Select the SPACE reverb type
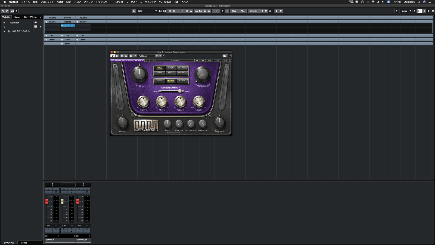The width and height of the screenshot is (435, 245). [x=171, y=73]
